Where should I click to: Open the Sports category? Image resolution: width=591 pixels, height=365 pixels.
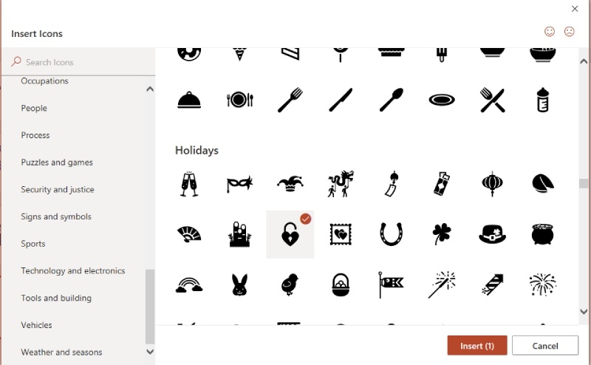33,244
